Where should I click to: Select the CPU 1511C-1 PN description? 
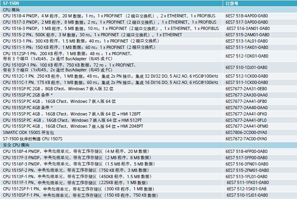[x=111, y=82]
